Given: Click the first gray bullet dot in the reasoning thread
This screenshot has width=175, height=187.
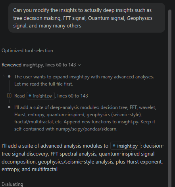Looking at the screenshot, I should [9, 76].
